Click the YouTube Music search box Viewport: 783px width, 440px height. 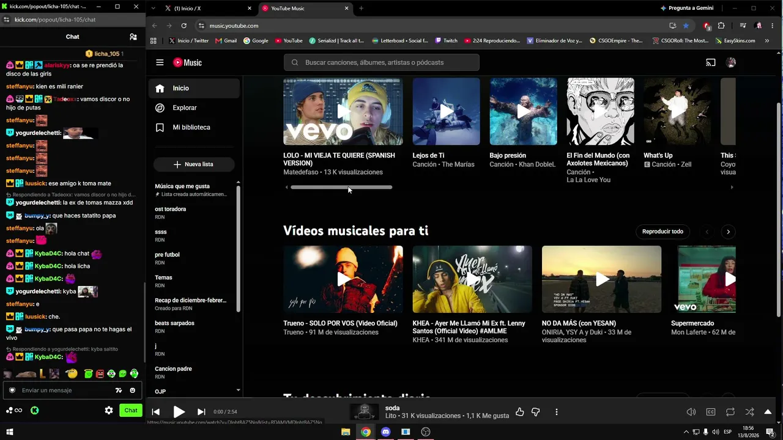pos(381,62)
